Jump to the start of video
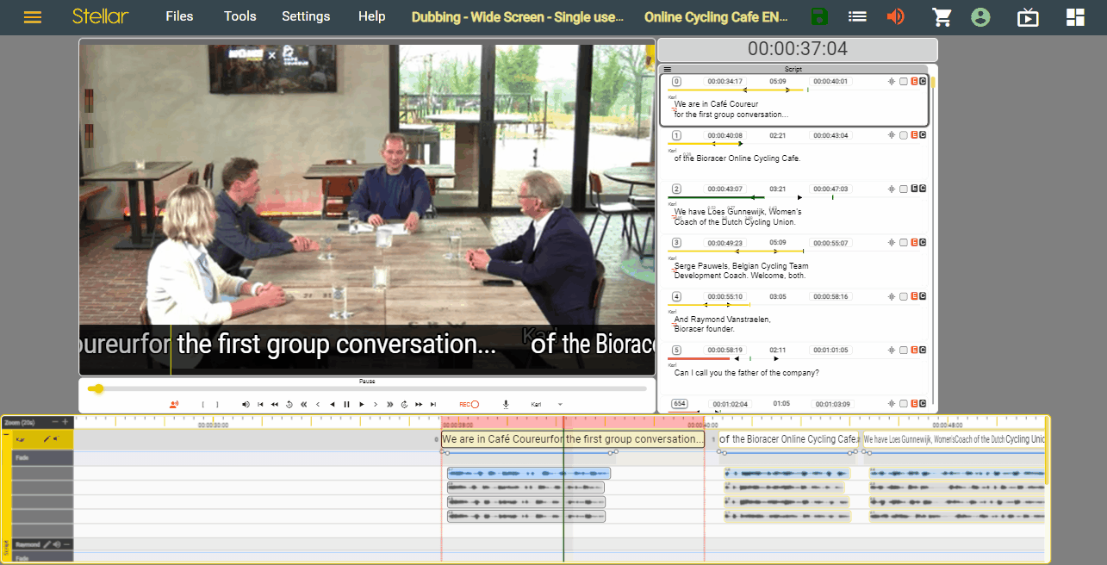This screenshot has width=1107, height=565. pos(260,404)
